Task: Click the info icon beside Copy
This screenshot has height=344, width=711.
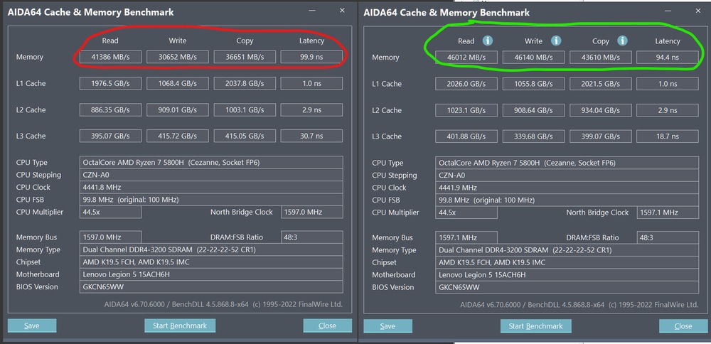Action: click(x=623, y=41)
